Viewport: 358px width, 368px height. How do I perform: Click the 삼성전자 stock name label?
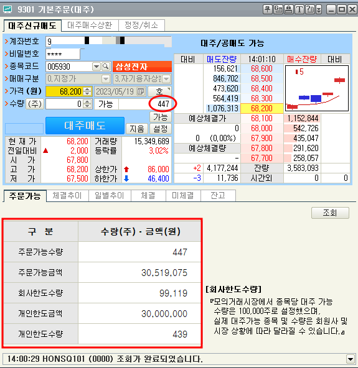point(142,67)
